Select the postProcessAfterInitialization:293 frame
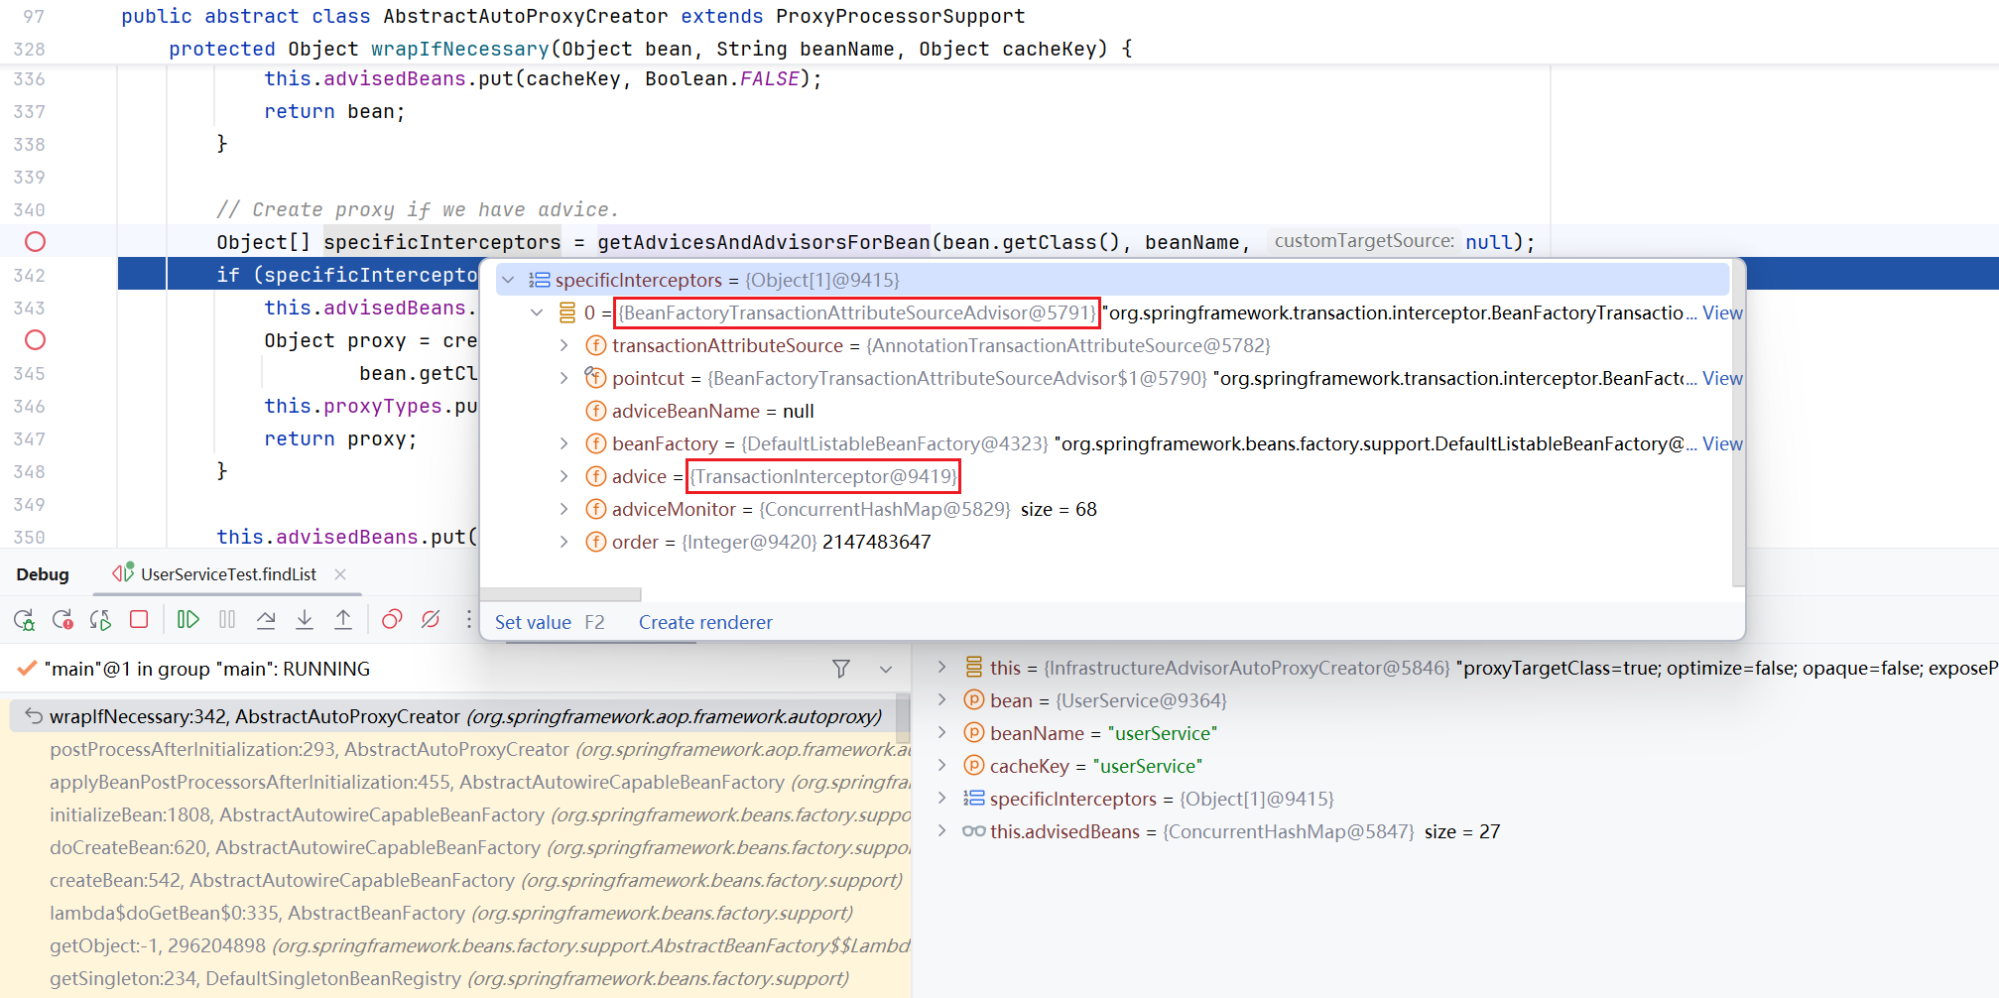The image size is (1999, 998). [456, 749]
